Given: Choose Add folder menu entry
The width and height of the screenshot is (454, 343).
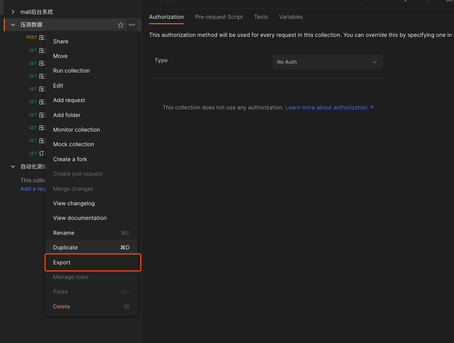Looking at the screenshot, I should click(91, 115).
